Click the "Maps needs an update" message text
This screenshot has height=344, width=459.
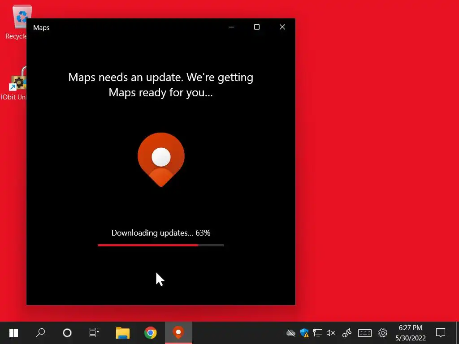point(161,85)
